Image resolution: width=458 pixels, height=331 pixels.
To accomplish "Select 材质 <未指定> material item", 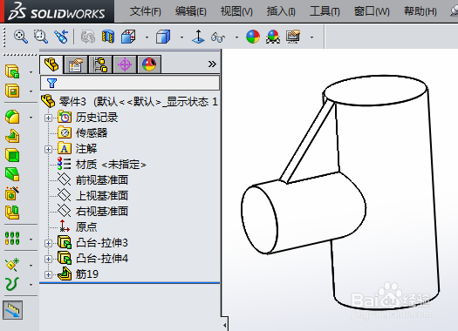I will point(102,165).
